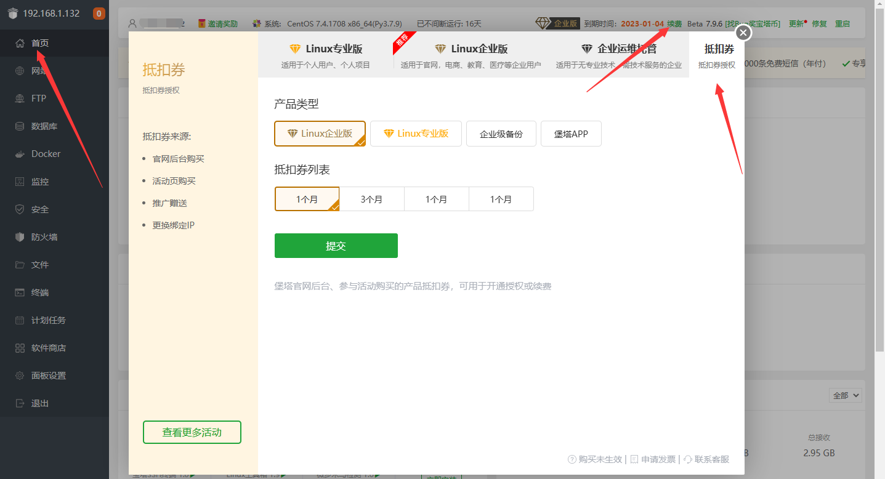Click the BaoTa logo beside 192.168.1.132
Screen dimensions: 885x479
[x=12, y=14]
